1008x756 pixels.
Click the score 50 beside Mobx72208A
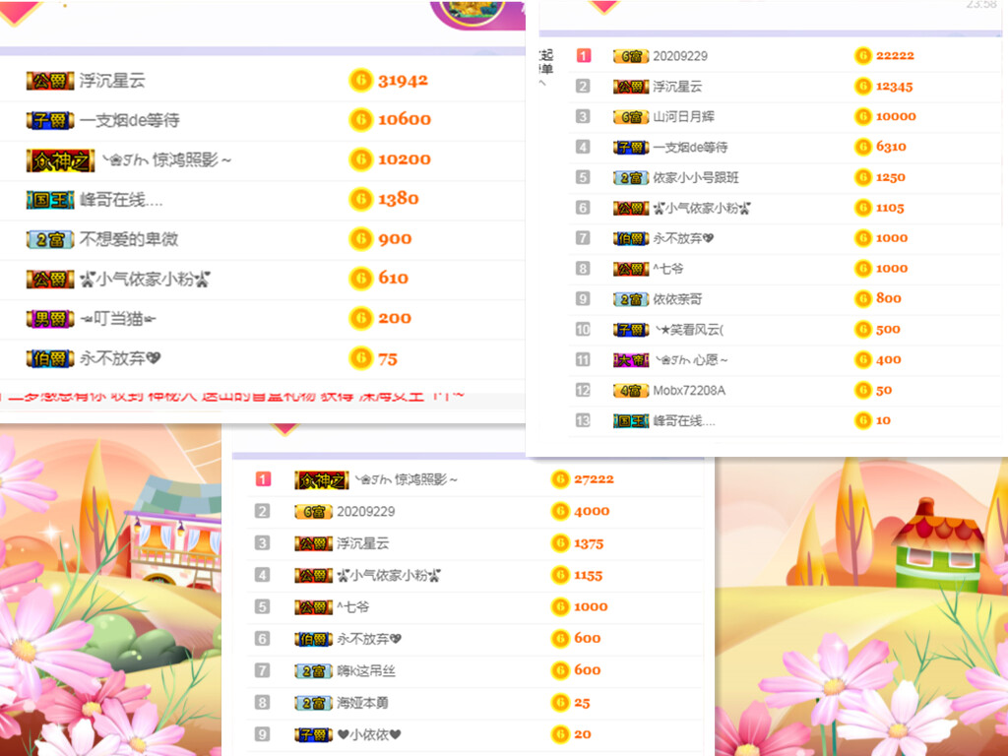point(884,390)
